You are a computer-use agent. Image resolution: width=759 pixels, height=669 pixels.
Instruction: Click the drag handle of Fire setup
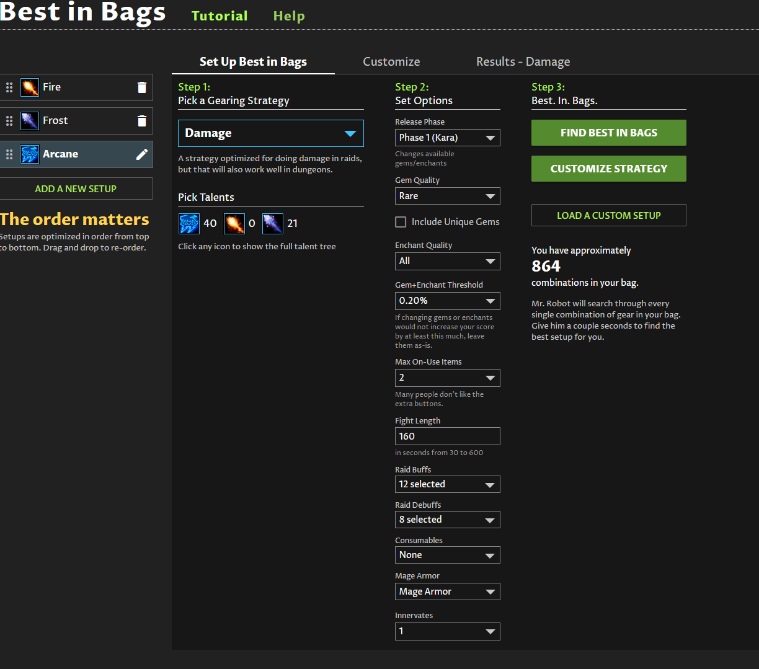pos(9,87)
